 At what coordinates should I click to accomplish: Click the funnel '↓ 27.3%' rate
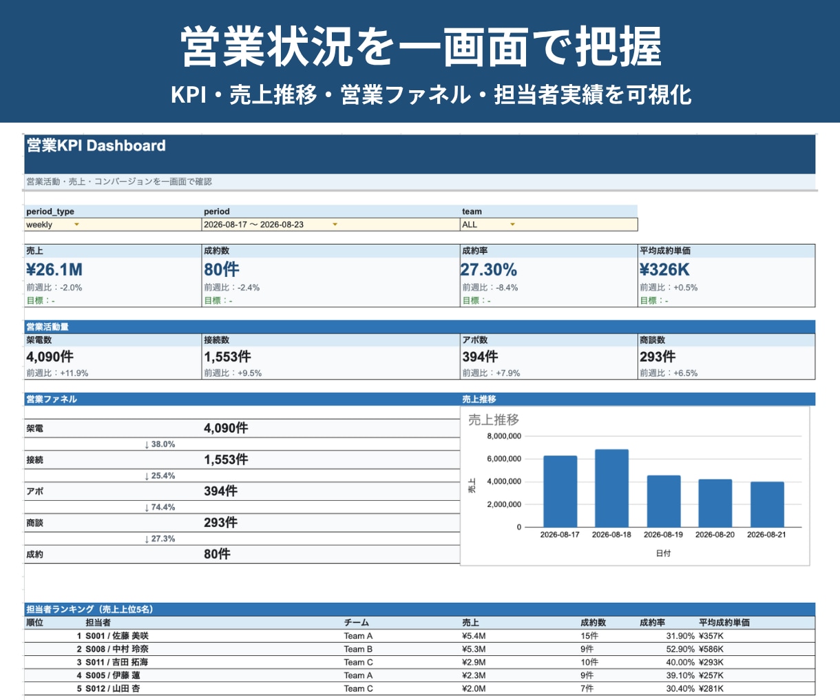(160, 539)
